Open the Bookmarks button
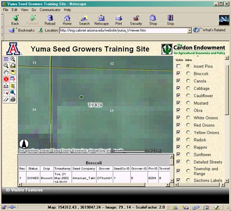 pyautogui.click(x=21, y=30)
